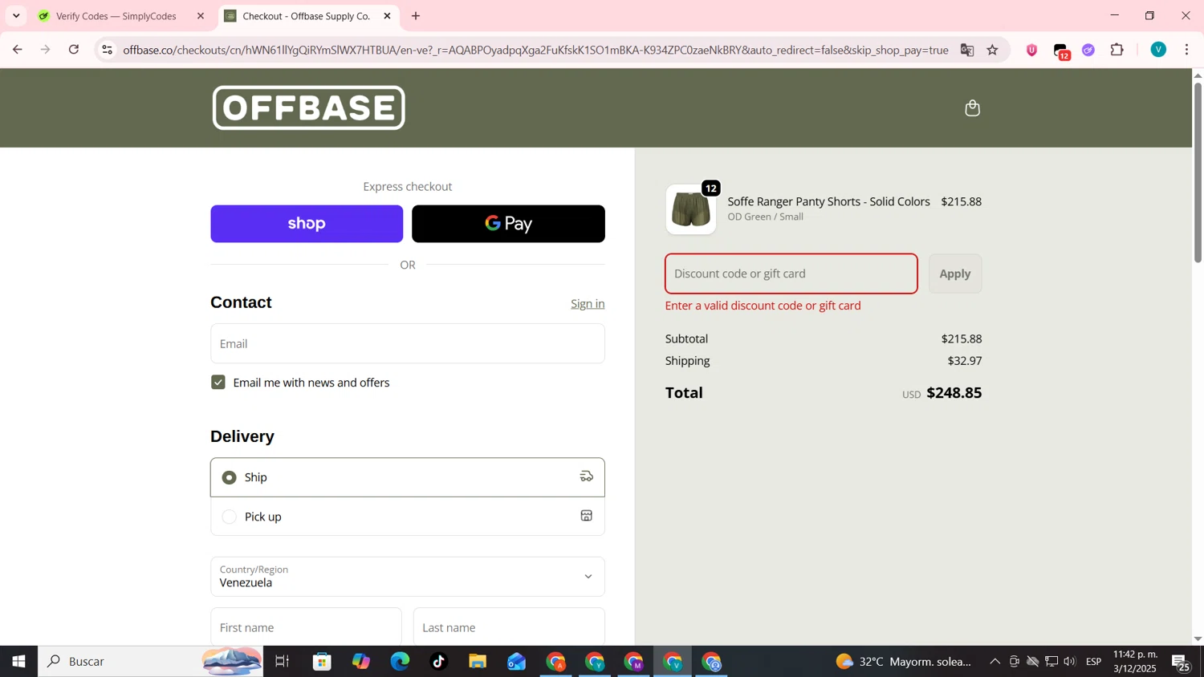
Task: Open the volume control in system tray
Action: click(x=1069, y=662)
